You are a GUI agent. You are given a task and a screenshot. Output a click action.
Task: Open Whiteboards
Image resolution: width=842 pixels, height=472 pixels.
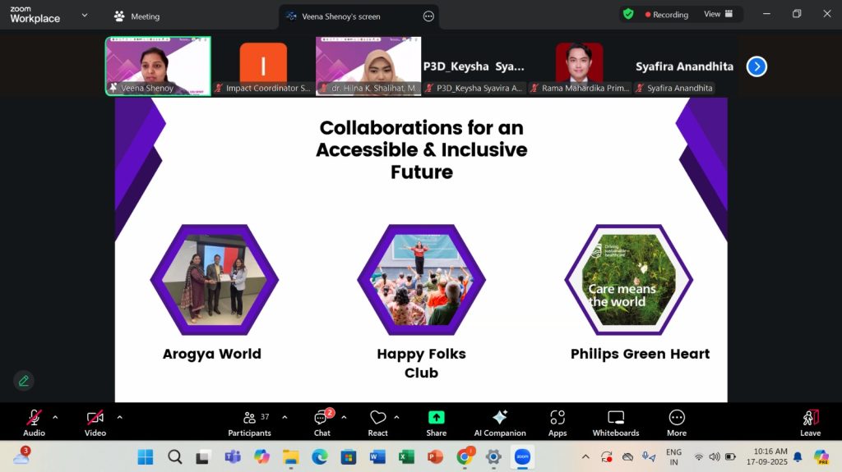pos(615,422)
